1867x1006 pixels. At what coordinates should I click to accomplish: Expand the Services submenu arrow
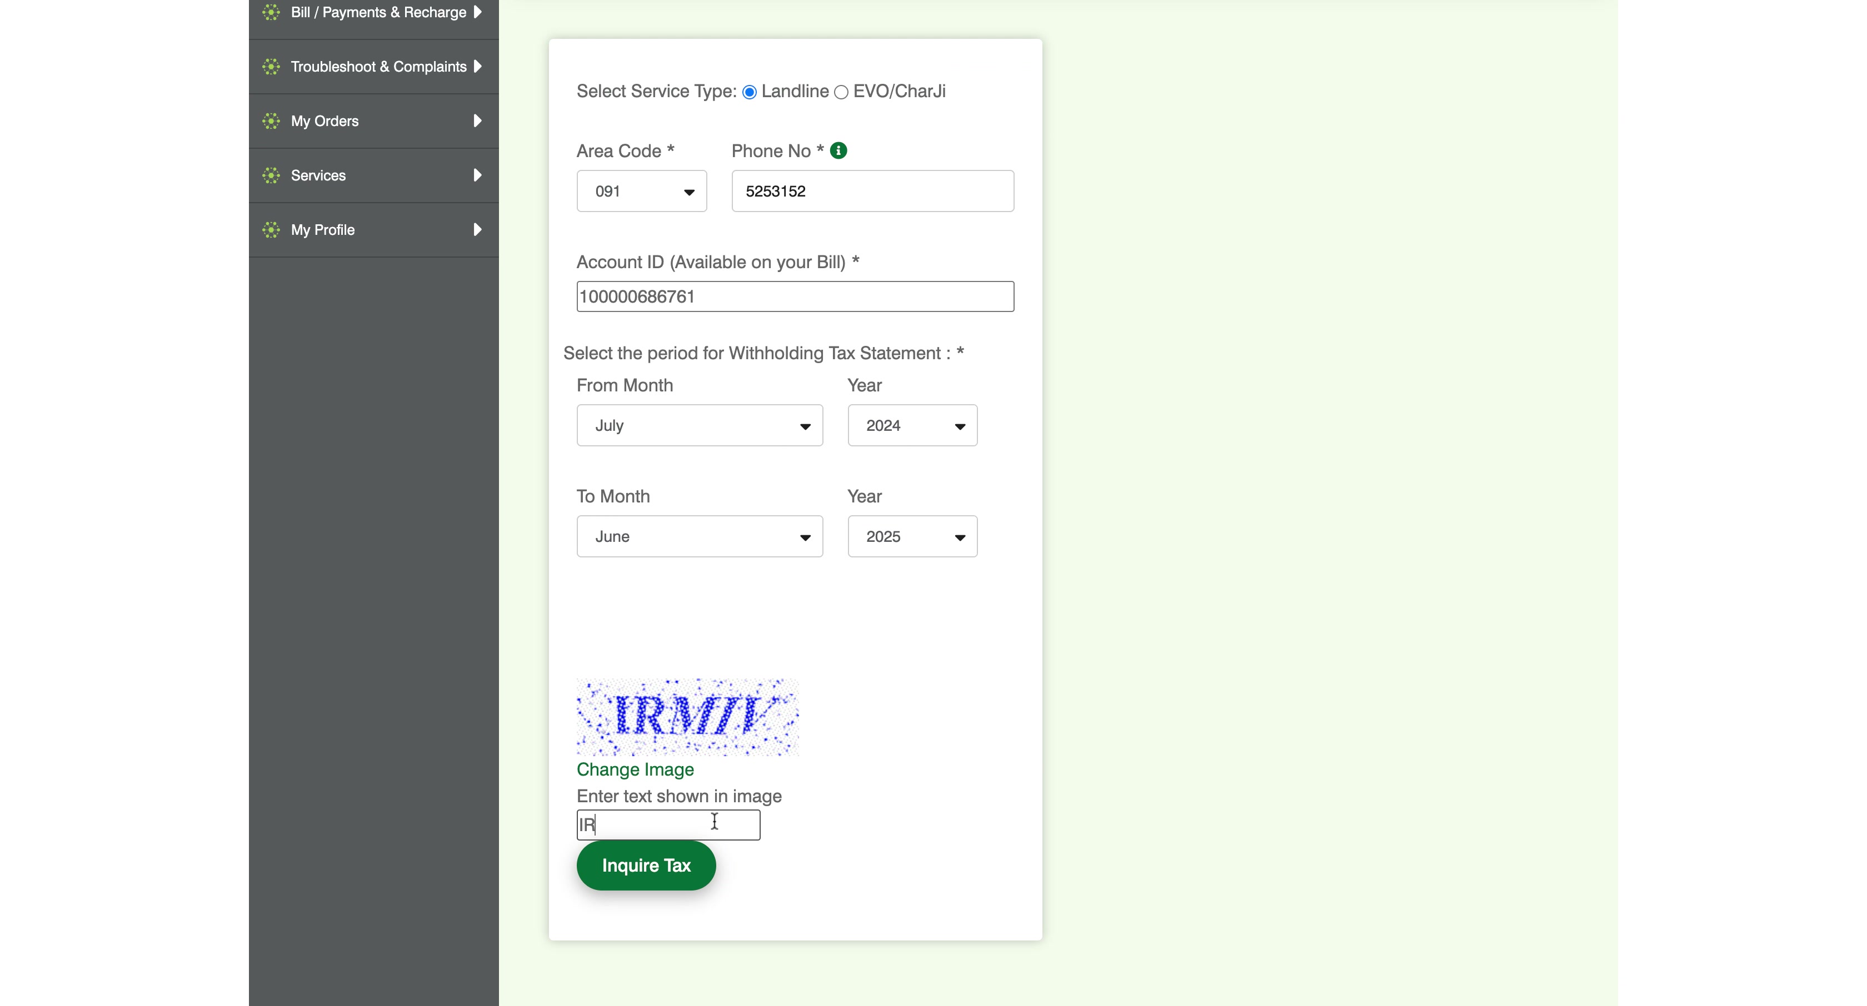pos(478,175)
